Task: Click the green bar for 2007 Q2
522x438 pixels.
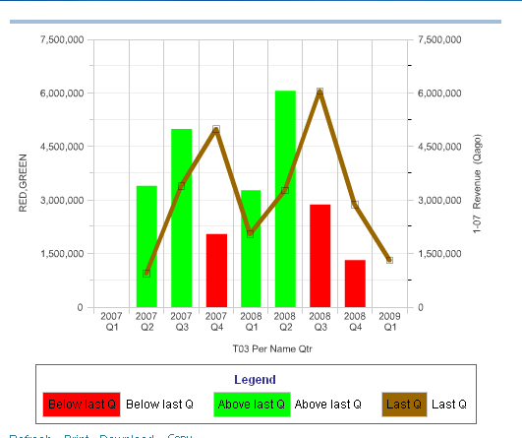Action: 146,246
